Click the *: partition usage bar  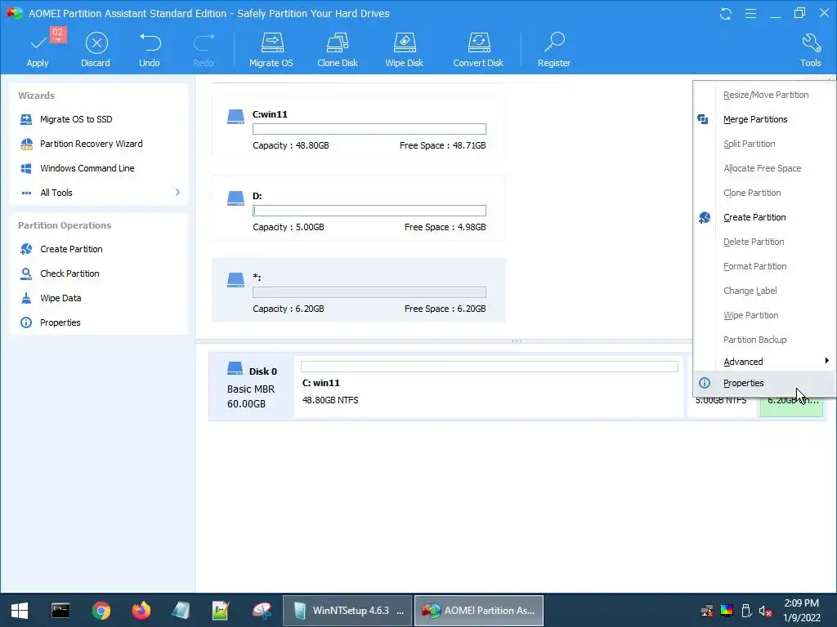click(369, 292)
